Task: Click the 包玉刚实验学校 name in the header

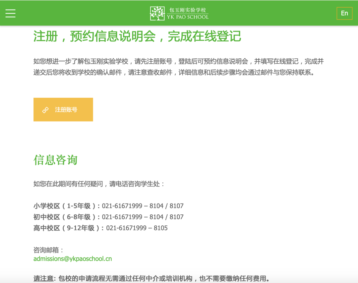Action: point(188,10)
